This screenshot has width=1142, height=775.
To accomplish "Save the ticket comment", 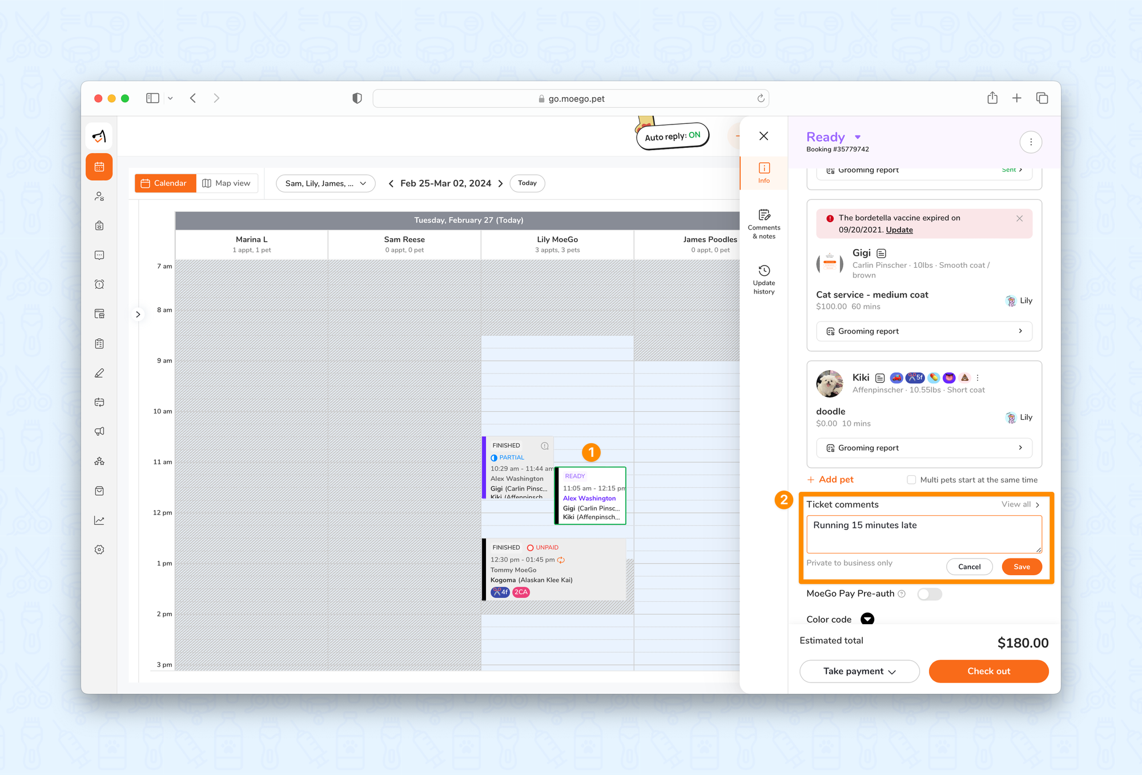I will click(x=1022, y=567).
